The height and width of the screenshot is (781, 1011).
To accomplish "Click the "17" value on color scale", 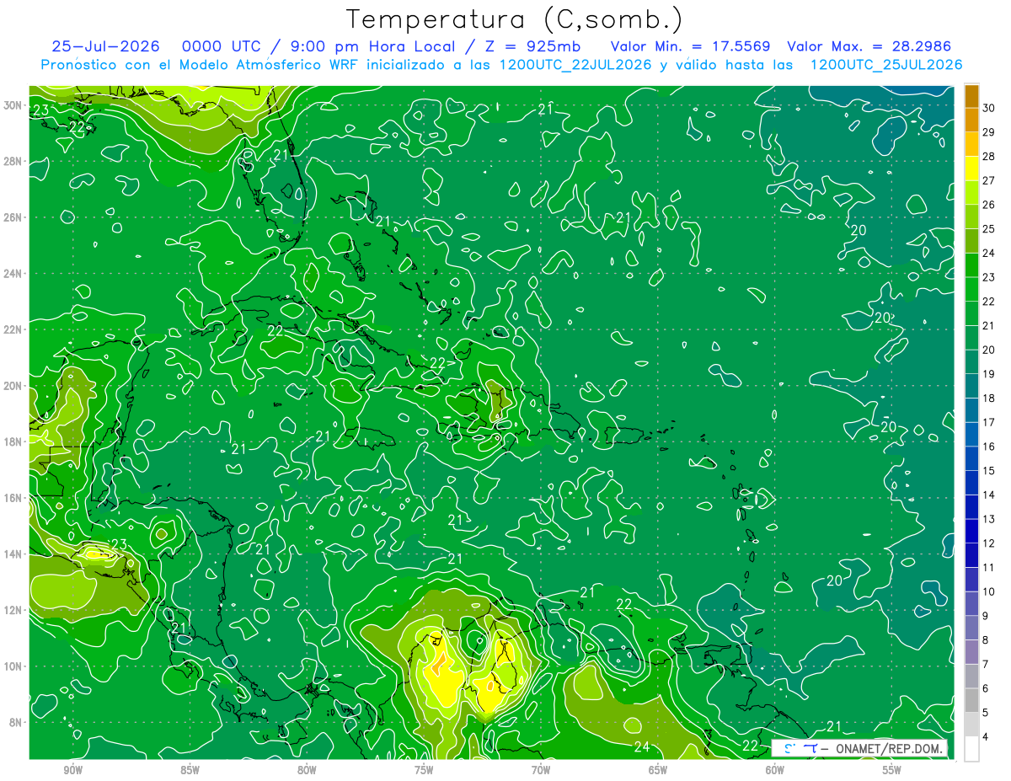I will [989, 423].
